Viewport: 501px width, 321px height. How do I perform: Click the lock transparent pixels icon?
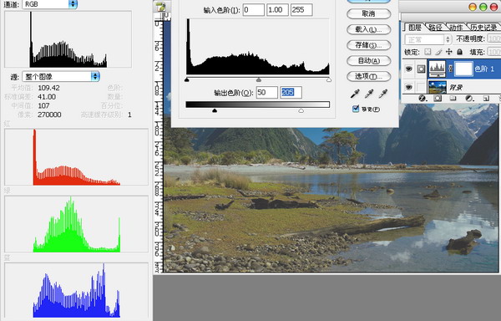[428, 52]
